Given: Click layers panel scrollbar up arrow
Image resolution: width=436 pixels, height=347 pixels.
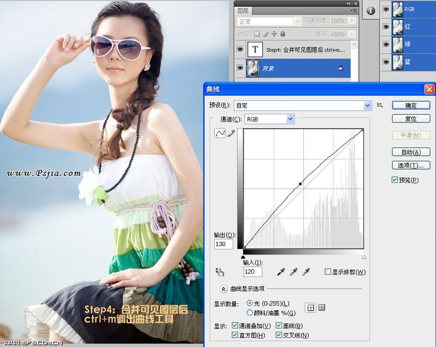Looking at the screenshot, I should pyautogui.click(x=354, y=45).
